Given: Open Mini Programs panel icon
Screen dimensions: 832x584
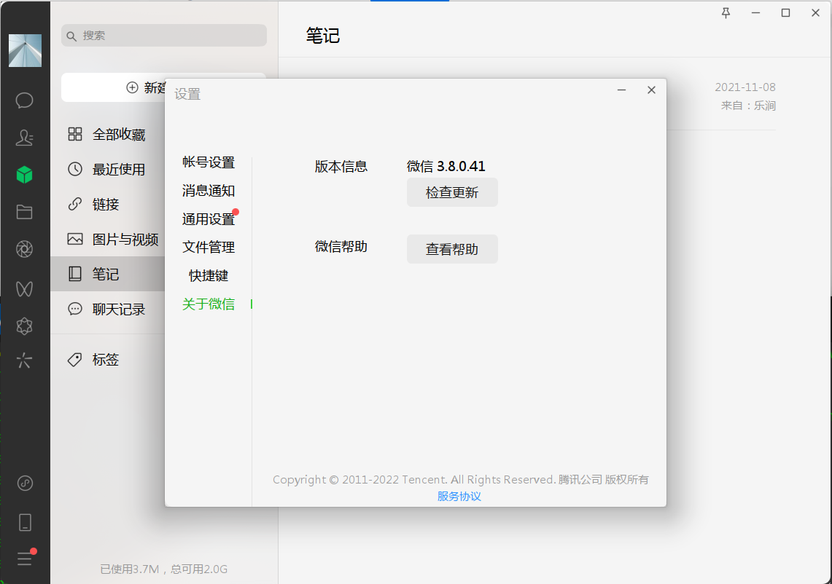Looking at the screenshot, I should coord(25,483).
